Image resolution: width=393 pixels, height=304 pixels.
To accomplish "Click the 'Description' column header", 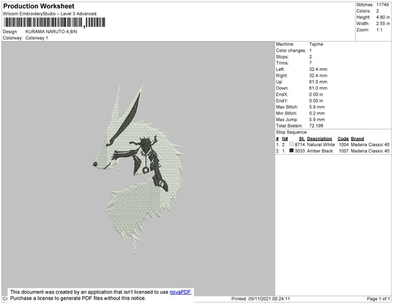I will (320, 139).
